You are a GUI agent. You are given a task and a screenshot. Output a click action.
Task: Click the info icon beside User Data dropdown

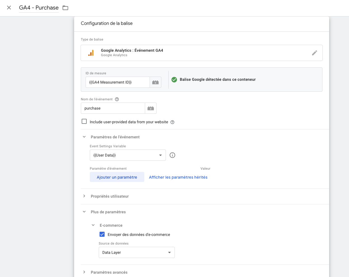tap(173, 155)
